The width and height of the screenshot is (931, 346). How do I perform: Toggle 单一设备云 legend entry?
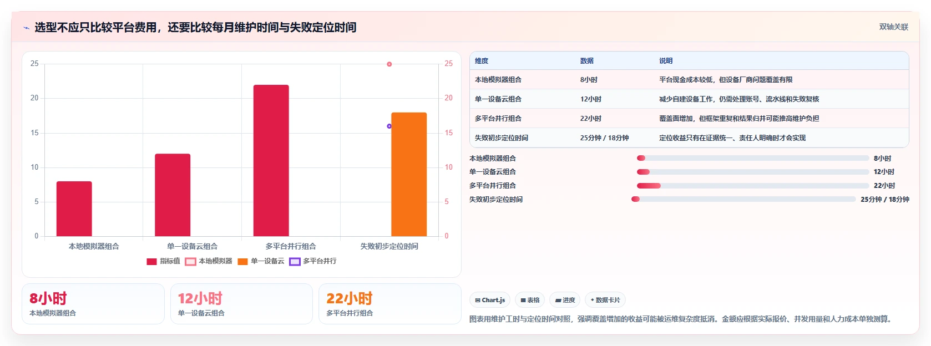pyautogui.click(x=261, y=261)
